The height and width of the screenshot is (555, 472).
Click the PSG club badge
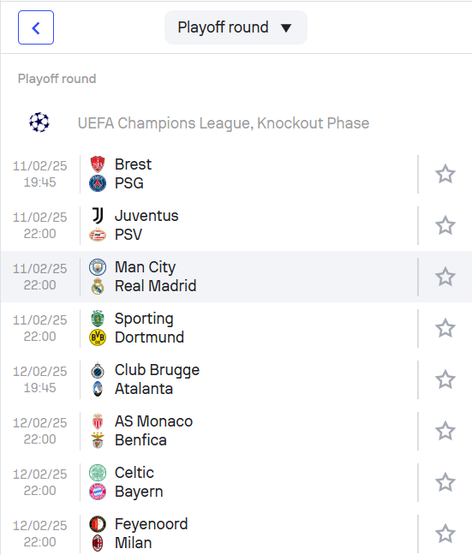coord(98,183)
